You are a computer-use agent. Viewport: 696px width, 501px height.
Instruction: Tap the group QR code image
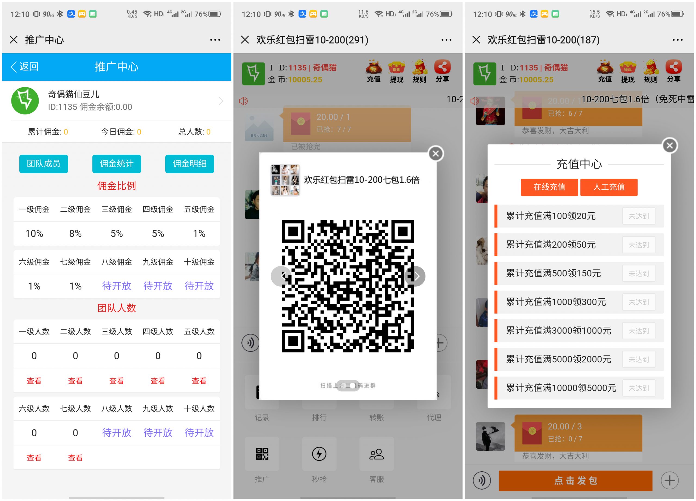348,286
